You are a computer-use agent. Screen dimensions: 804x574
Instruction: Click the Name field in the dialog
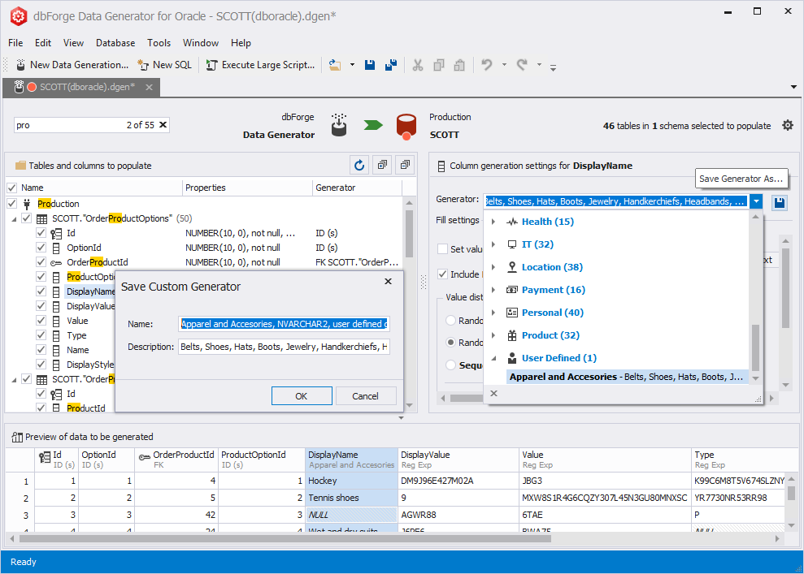tap(284, 324)
